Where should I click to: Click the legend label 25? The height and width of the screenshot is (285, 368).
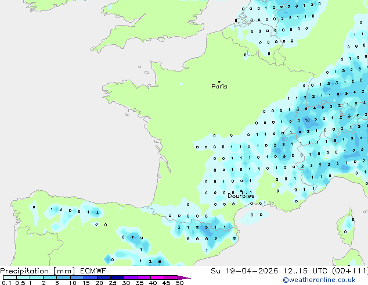[113, 283]
